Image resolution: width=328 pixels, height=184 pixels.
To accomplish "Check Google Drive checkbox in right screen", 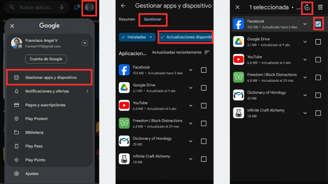I will pyautogui.click(x=318, y=42).
